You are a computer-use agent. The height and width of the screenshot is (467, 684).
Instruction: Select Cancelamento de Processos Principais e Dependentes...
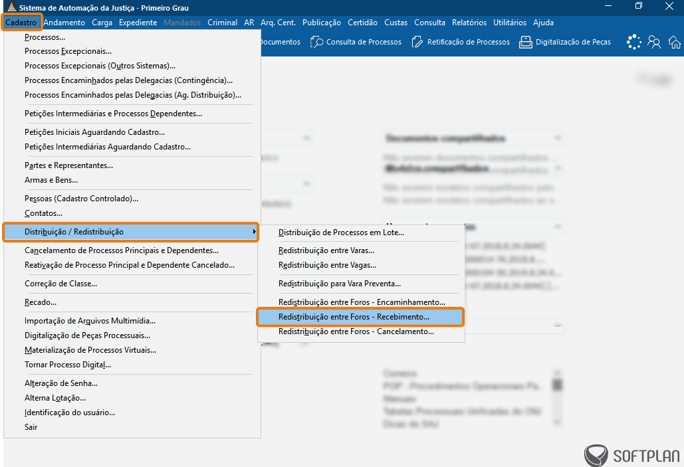[x=132, y=250]
